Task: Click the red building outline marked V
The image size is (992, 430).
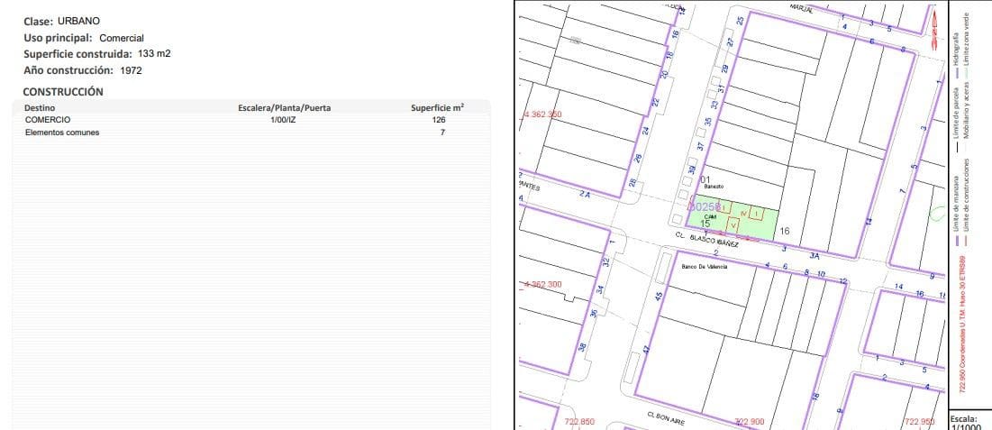Action: click(x=733, y=224)
